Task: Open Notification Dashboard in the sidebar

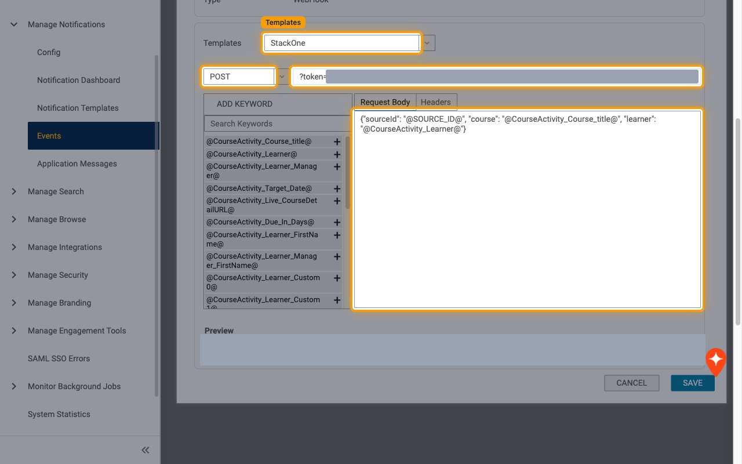Action: [x=78, y=80]
